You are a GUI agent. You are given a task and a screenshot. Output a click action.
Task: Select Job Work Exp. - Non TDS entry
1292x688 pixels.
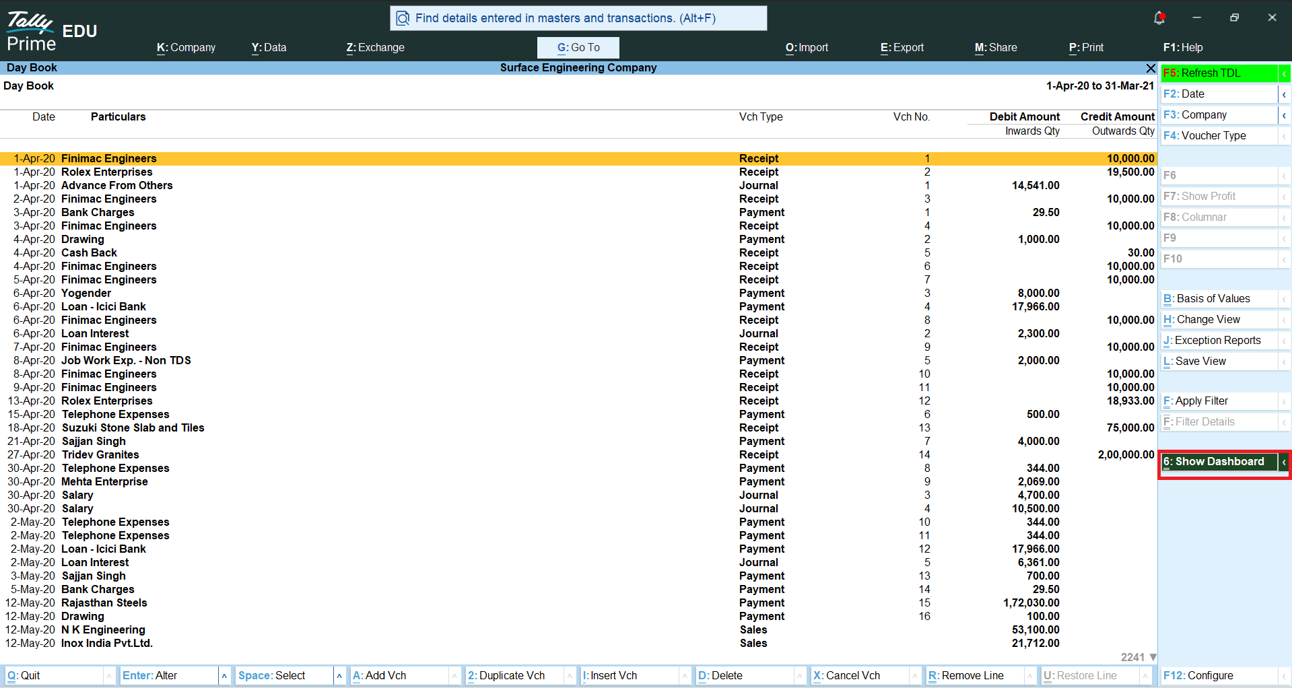[578, 361]
